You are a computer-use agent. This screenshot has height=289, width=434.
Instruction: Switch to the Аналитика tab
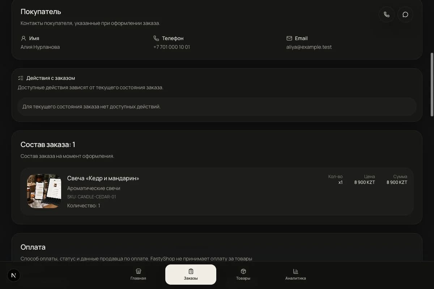(295, 275)
